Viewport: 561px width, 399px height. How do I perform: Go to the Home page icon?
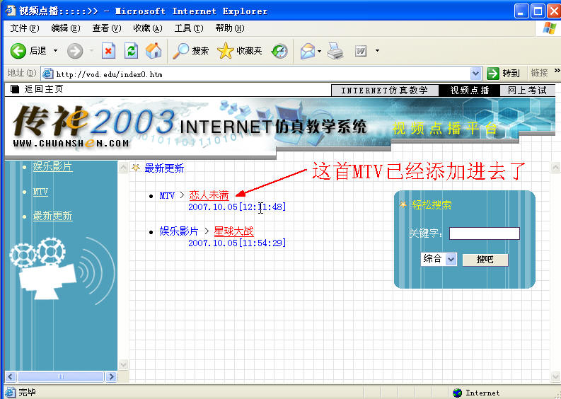pos(153,51)
